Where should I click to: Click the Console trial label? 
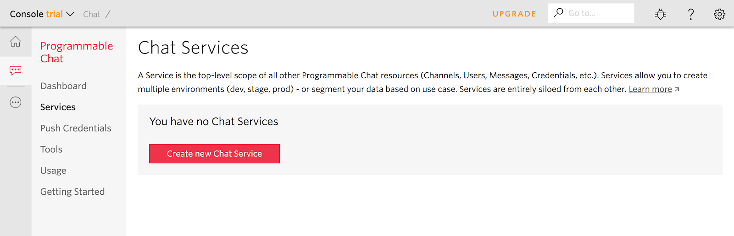coord(36,14)
